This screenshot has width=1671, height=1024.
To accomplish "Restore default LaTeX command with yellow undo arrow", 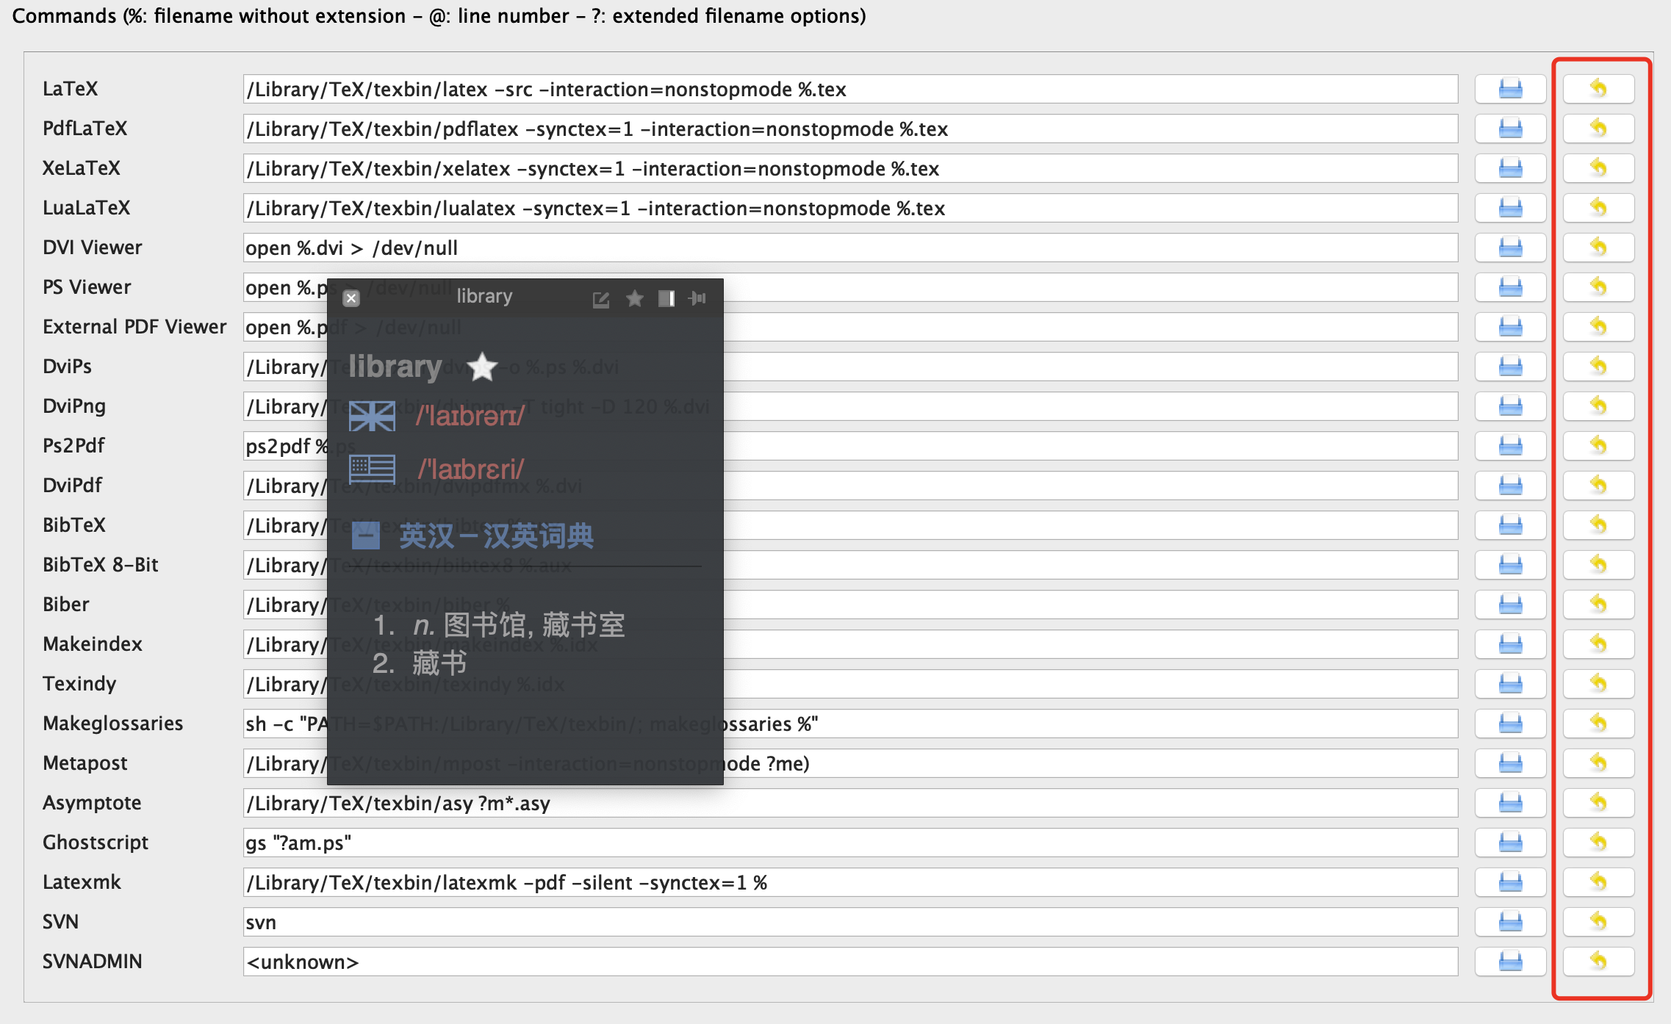I will coord(1599,88).
